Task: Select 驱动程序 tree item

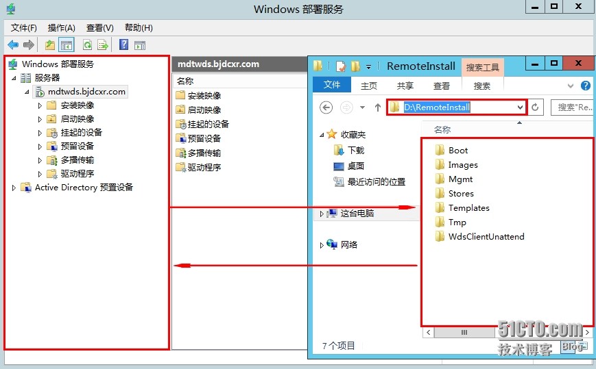Action: 78,174
